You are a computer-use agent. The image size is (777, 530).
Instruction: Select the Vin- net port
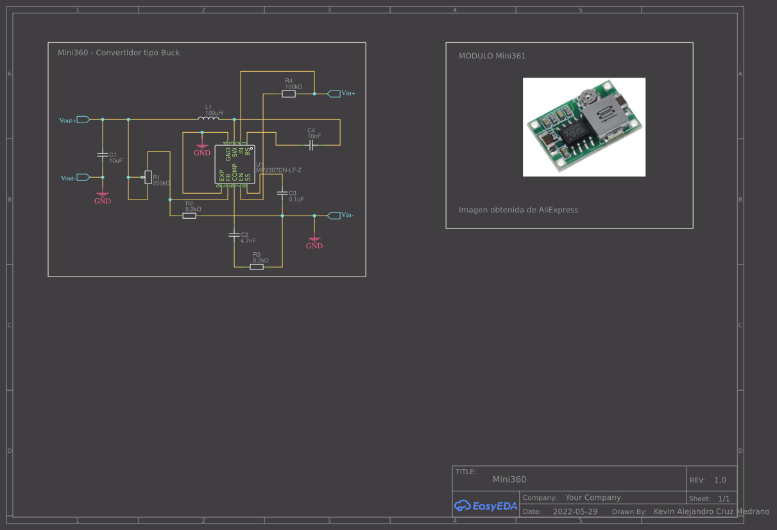[334, 216]
